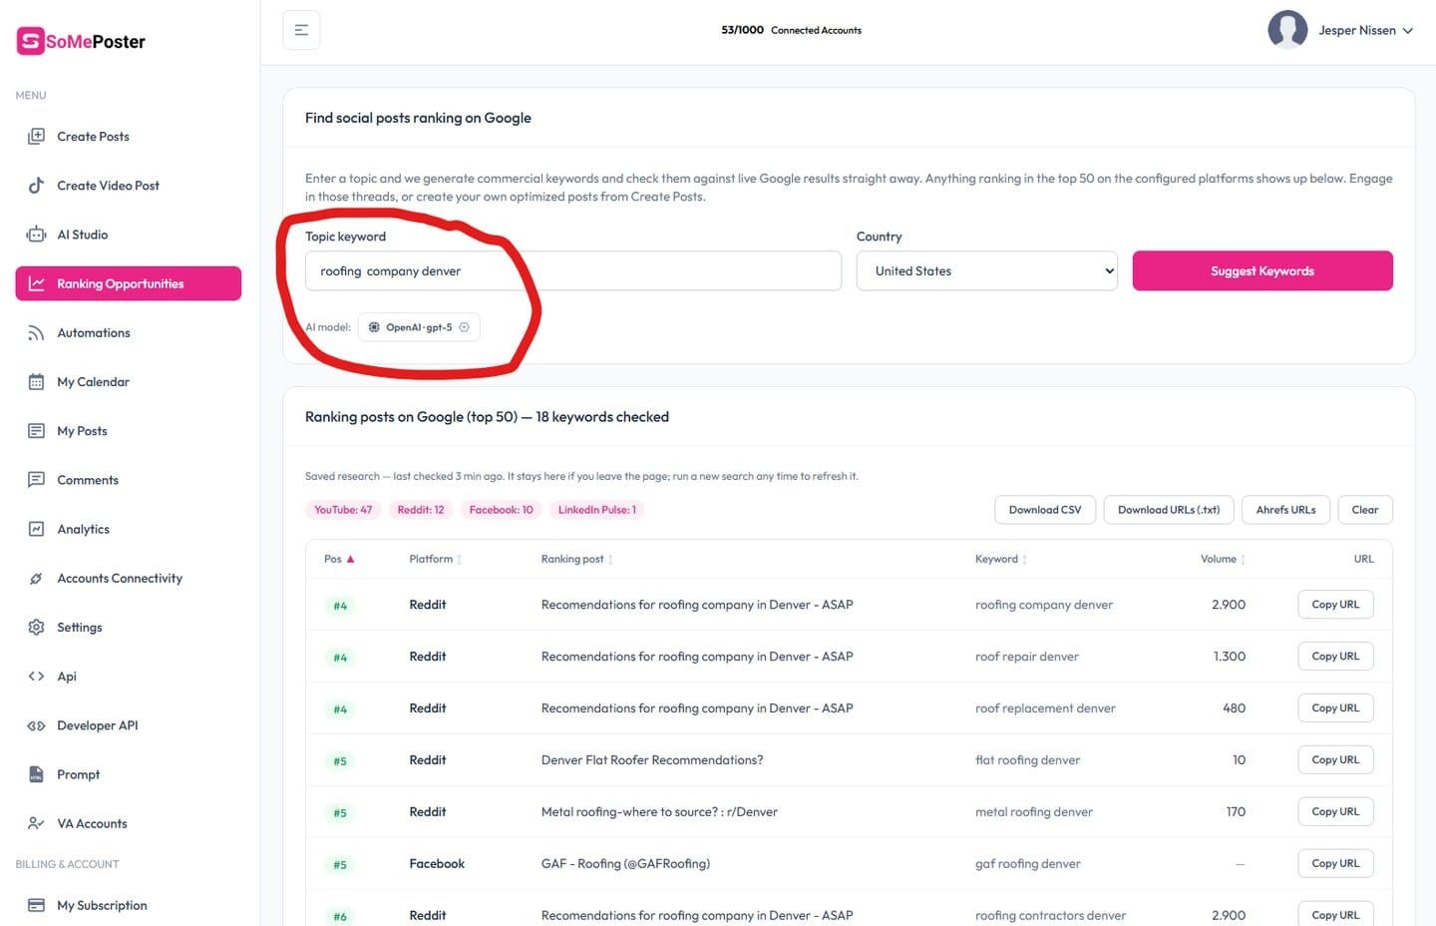This screenshot has height=926, width=1436.
Task: Open Create Posts menu item
Action: pos(129,137)
